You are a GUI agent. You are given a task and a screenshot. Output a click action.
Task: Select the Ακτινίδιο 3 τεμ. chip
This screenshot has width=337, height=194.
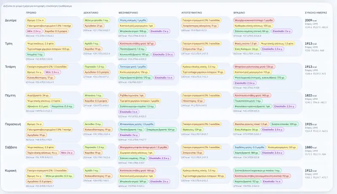pos(93,124)
